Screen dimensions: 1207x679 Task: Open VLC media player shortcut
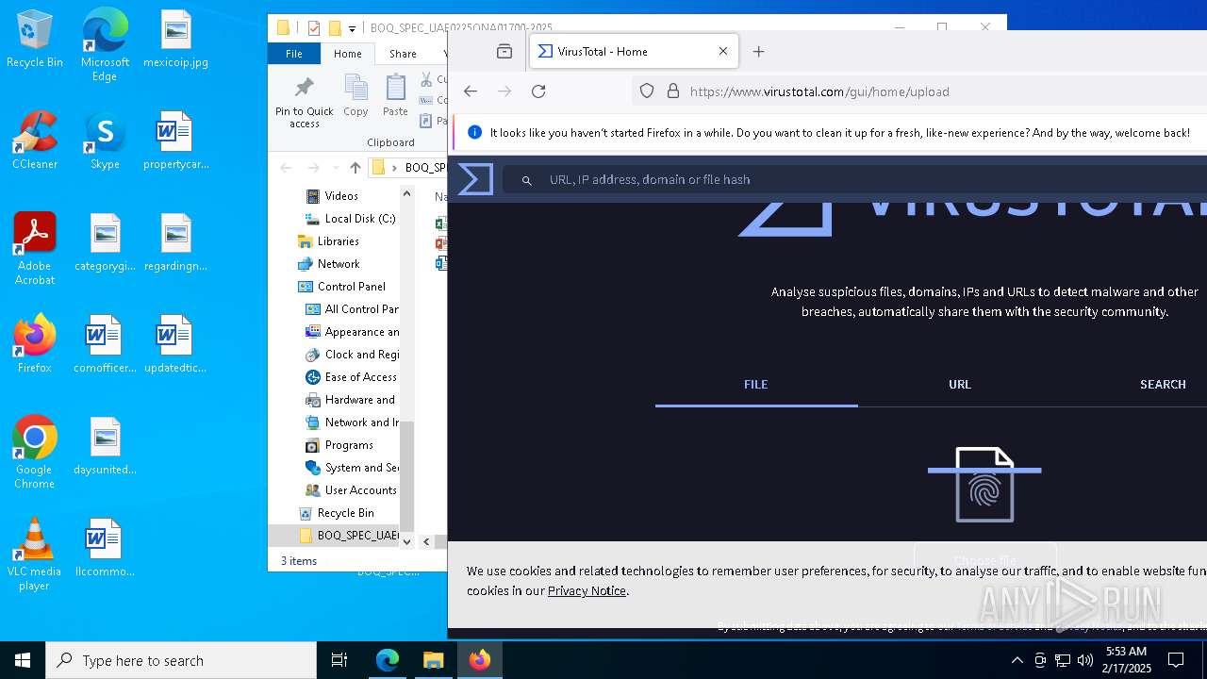click(35, 555)
